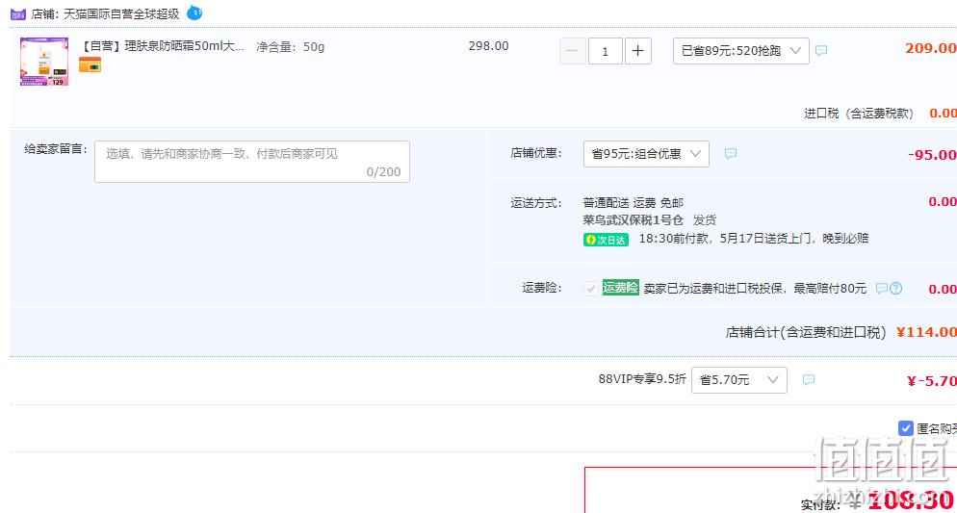Click the orange card icon under product title
Image resolution: width=957 pixels, height=513 pixels.
[x=90, y=64]
